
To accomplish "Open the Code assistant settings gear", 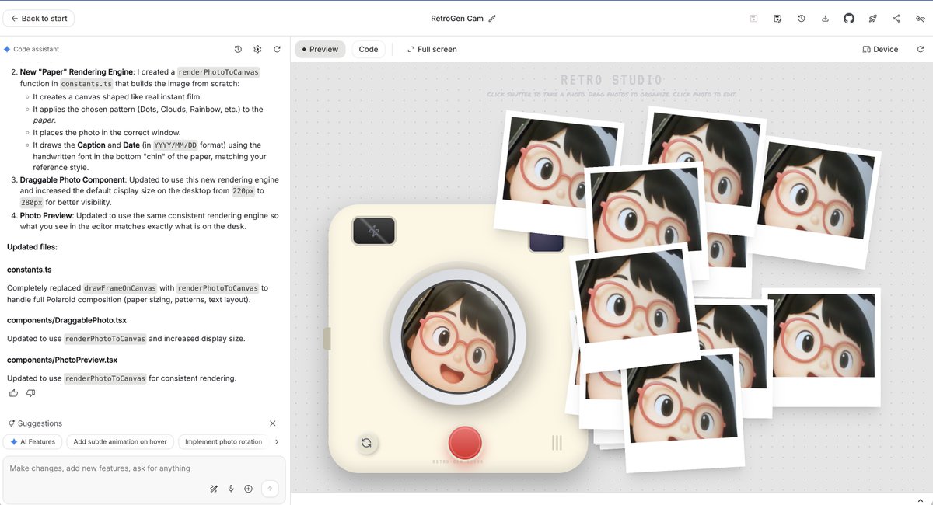I will 257,49.
